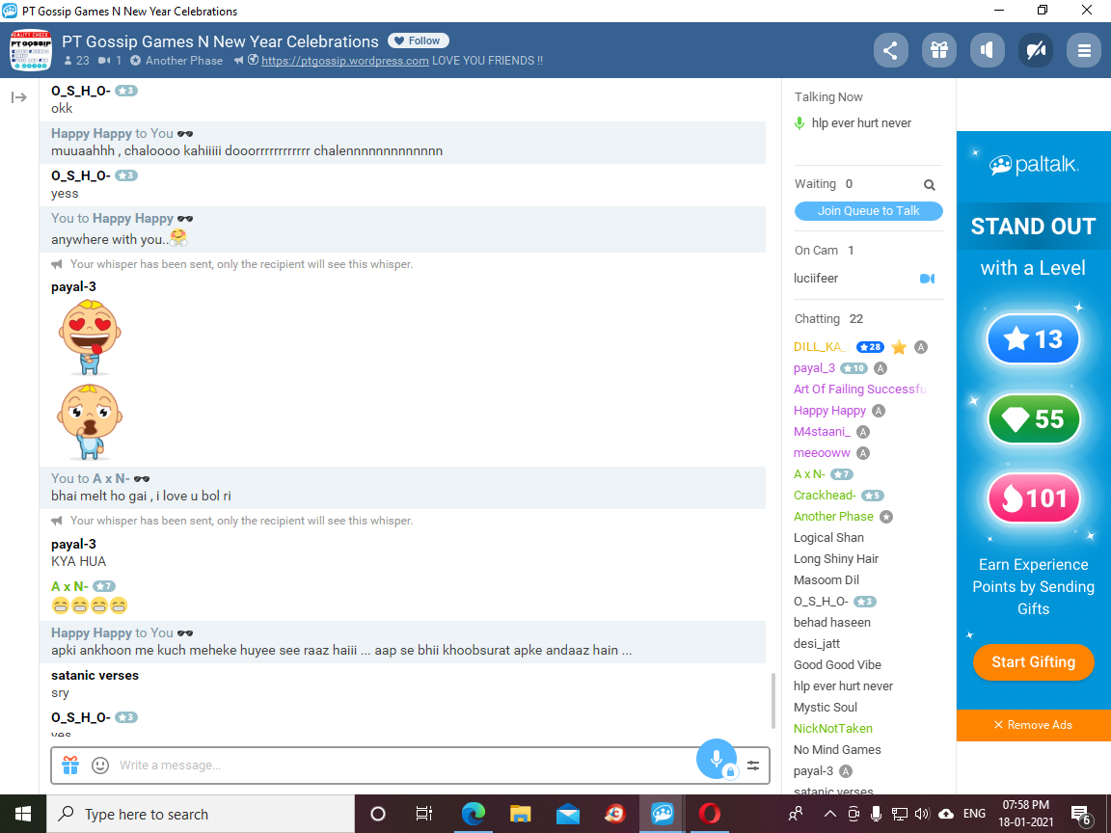View luciifeer's webcam icon
The width and height of the screenshot is (1111, 833).
point(927,279)
